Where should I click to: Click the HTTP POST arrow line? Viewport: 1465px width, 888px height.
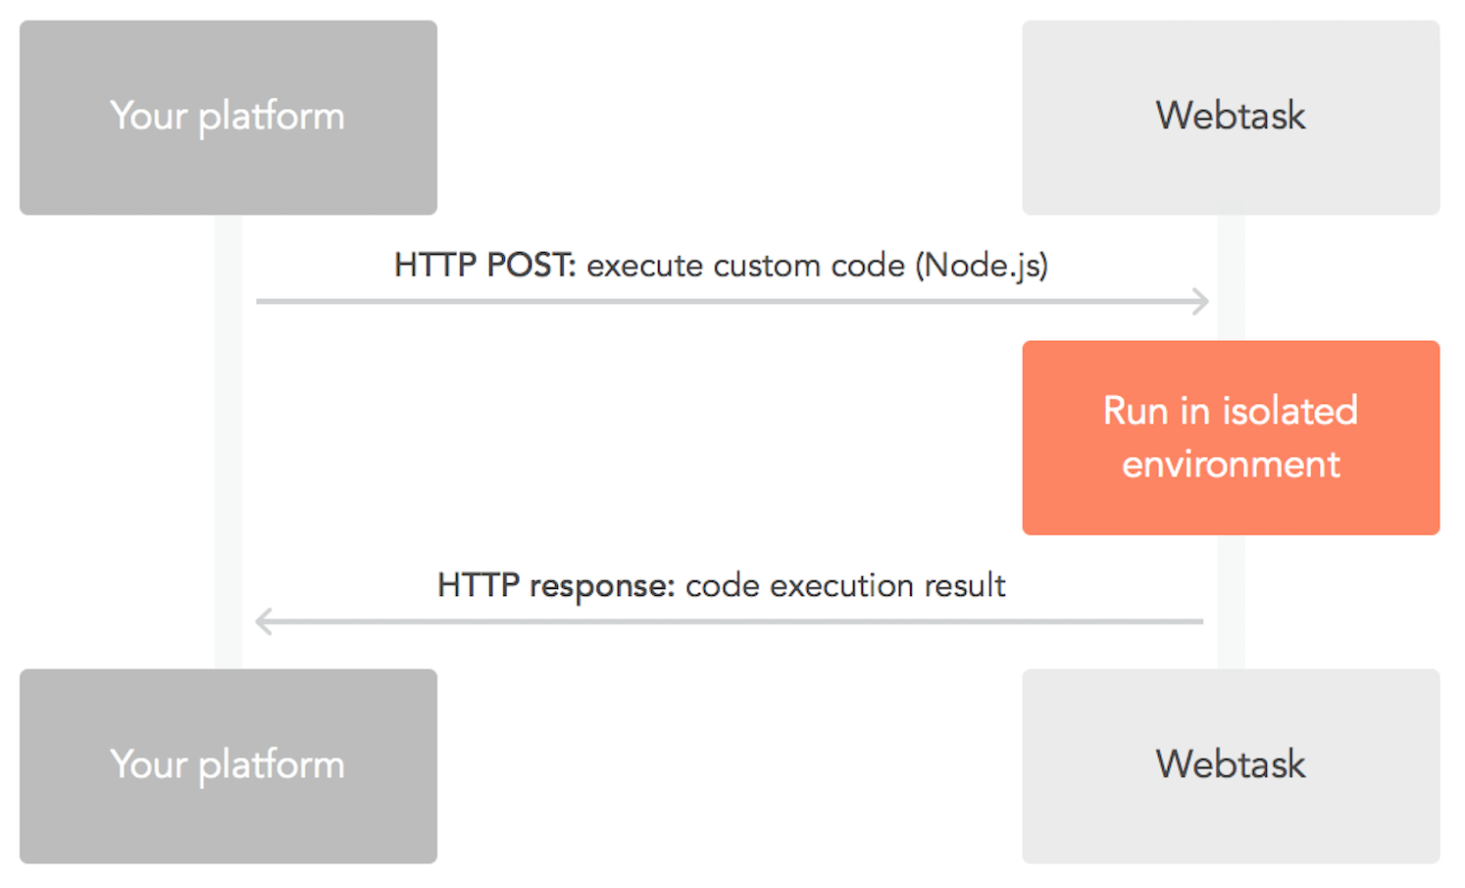pyautogui.click(x=726, y=301)
